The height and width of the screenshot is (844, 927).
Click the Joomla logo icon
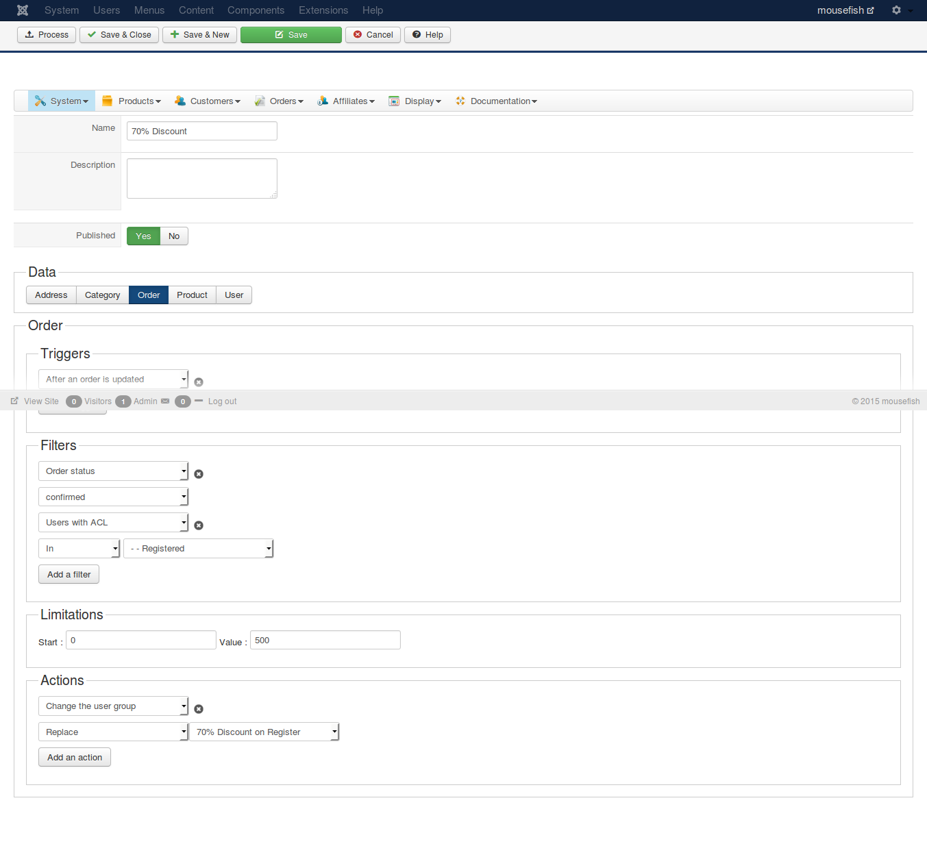(x=23, y=10)
